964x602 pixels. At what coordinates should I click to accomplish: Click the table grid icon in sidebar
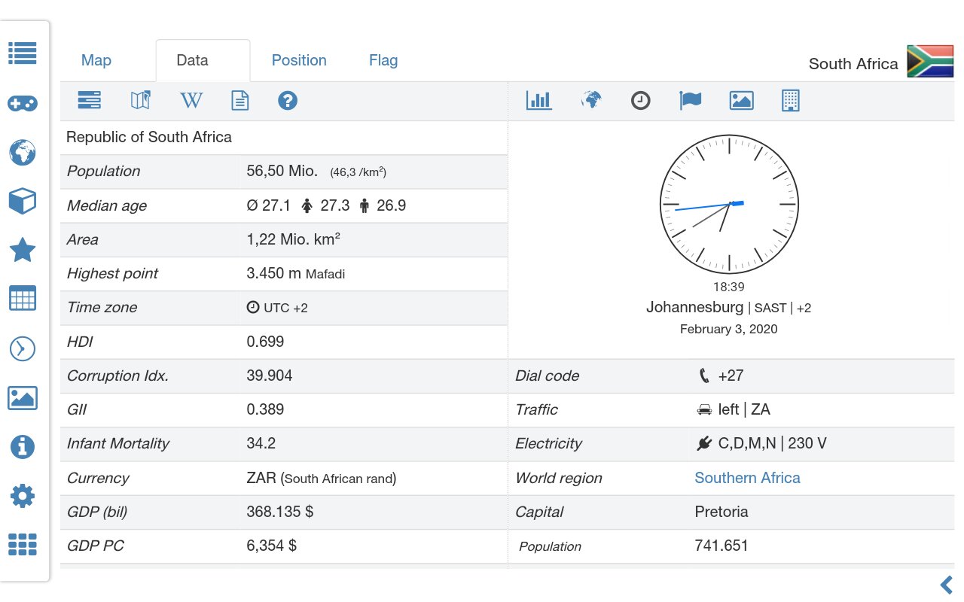click(x=23, y=299)
